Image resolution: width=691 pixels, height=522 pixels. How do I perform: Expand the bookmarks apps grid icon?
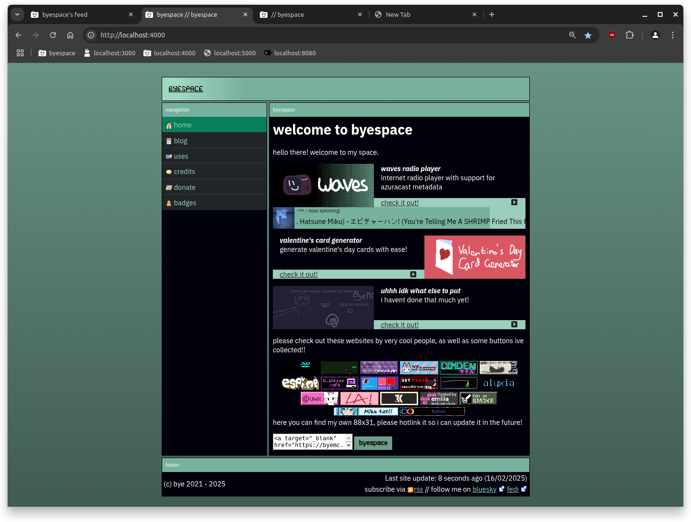tap(20, 53)
